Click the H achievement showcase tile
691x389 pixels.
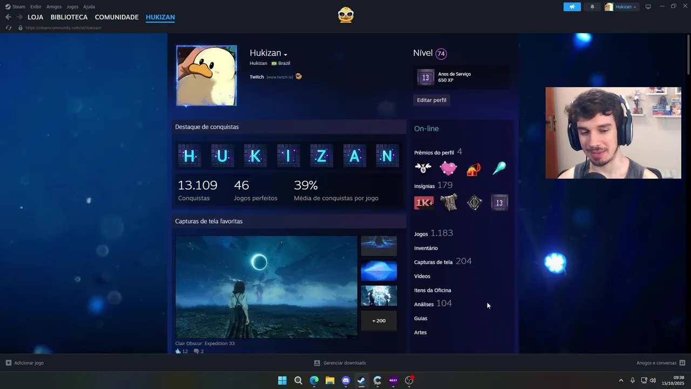pos(189,156)
